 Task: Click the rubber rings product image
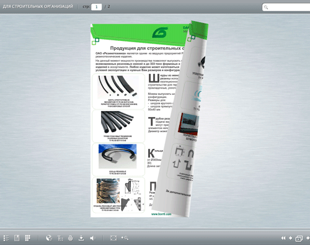click(117, 156)
